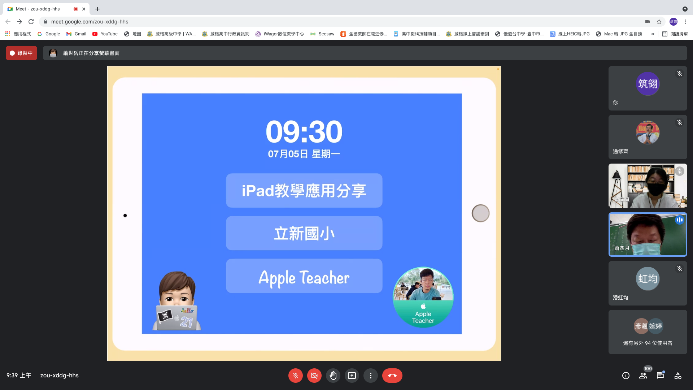This screenshot has height=390, width=693.
Task: Open chat messages panel icon
Action: click(660, 376)
